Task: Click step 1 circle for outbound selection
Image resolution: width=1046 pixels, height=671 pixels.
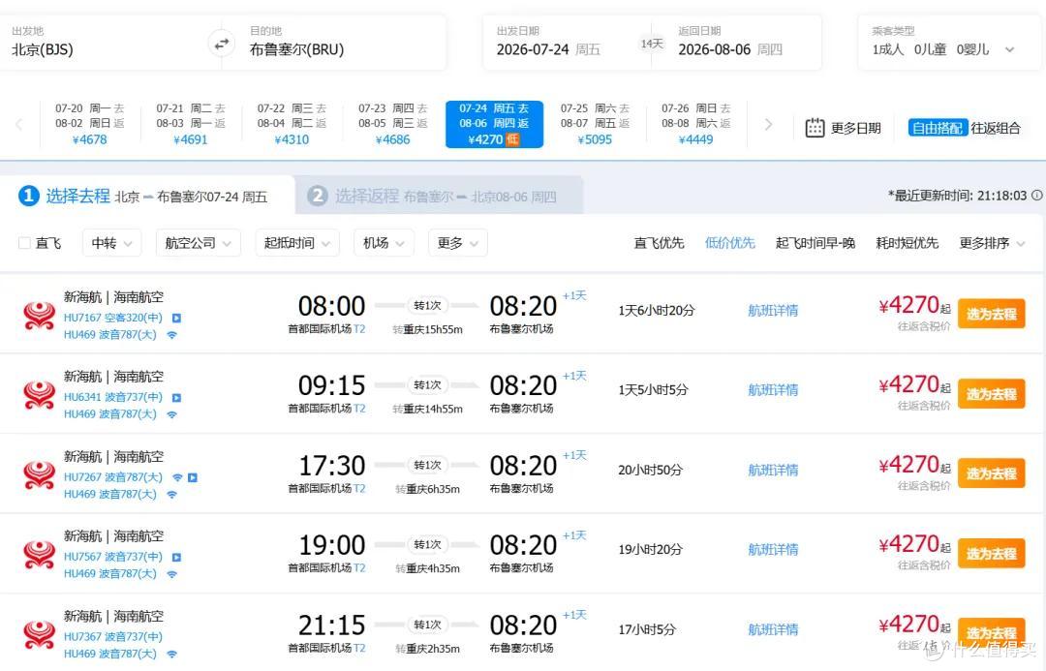Action: point(29,197)
